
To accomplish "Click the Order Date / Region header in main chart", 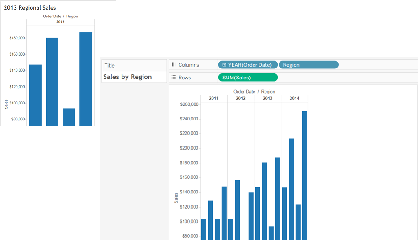I will [x=254, y=92].
